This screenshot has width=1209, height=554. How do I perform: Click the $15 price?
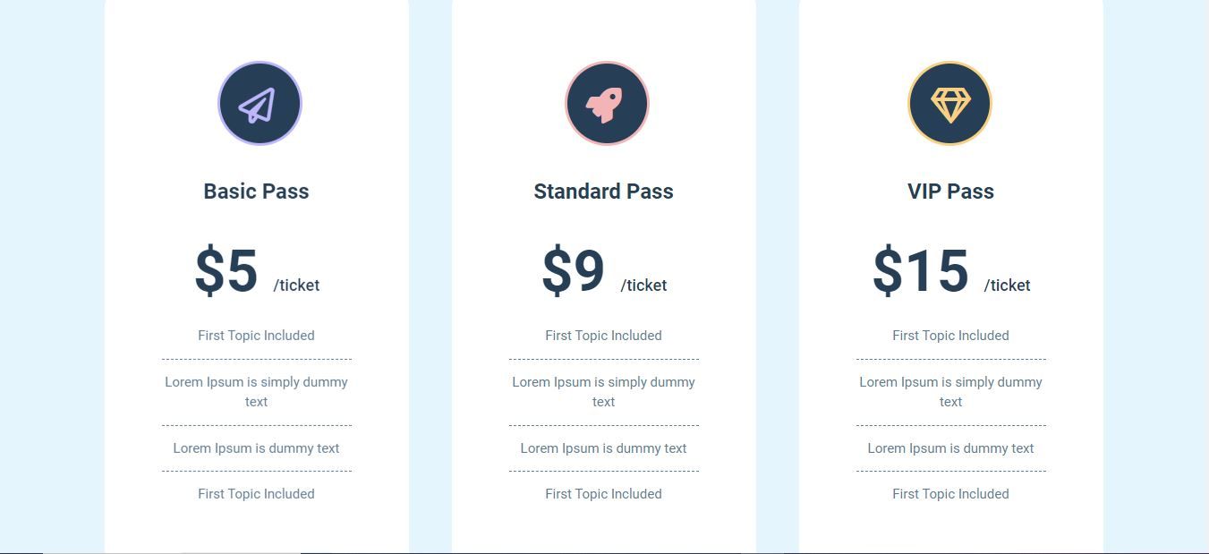pyautogui.click(x=921, y=271)
